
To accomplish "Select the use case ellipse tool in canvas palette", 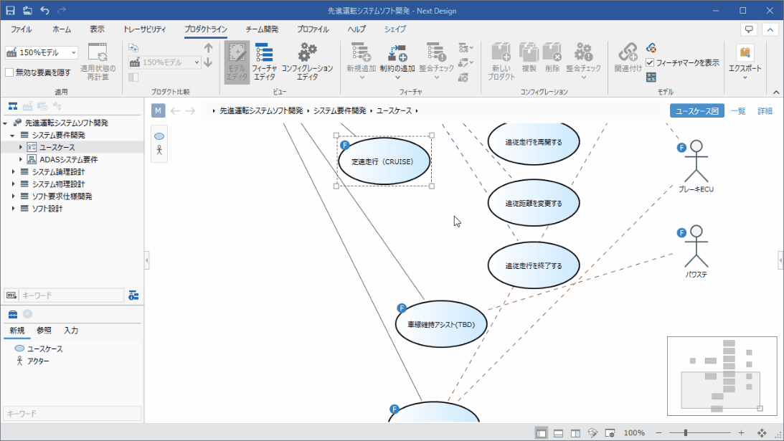I will pyautogui.click(x=159, y=136).
